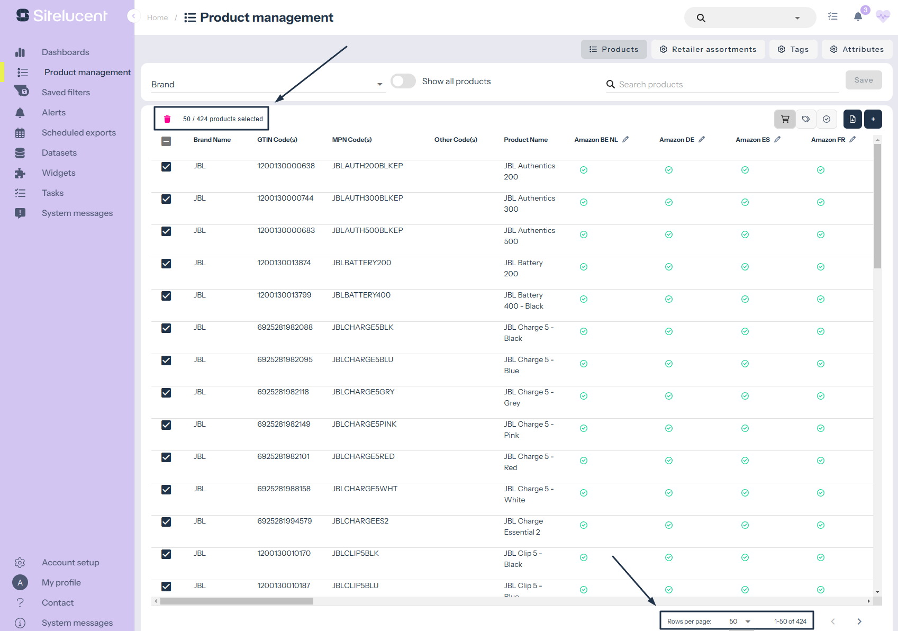Go to the next page of products
This screenshot has height=631, width=898.
859,621
